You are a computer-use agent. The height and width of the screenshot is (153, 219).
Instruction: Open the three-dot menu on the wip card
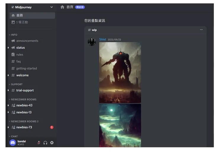tap(201, 30)
